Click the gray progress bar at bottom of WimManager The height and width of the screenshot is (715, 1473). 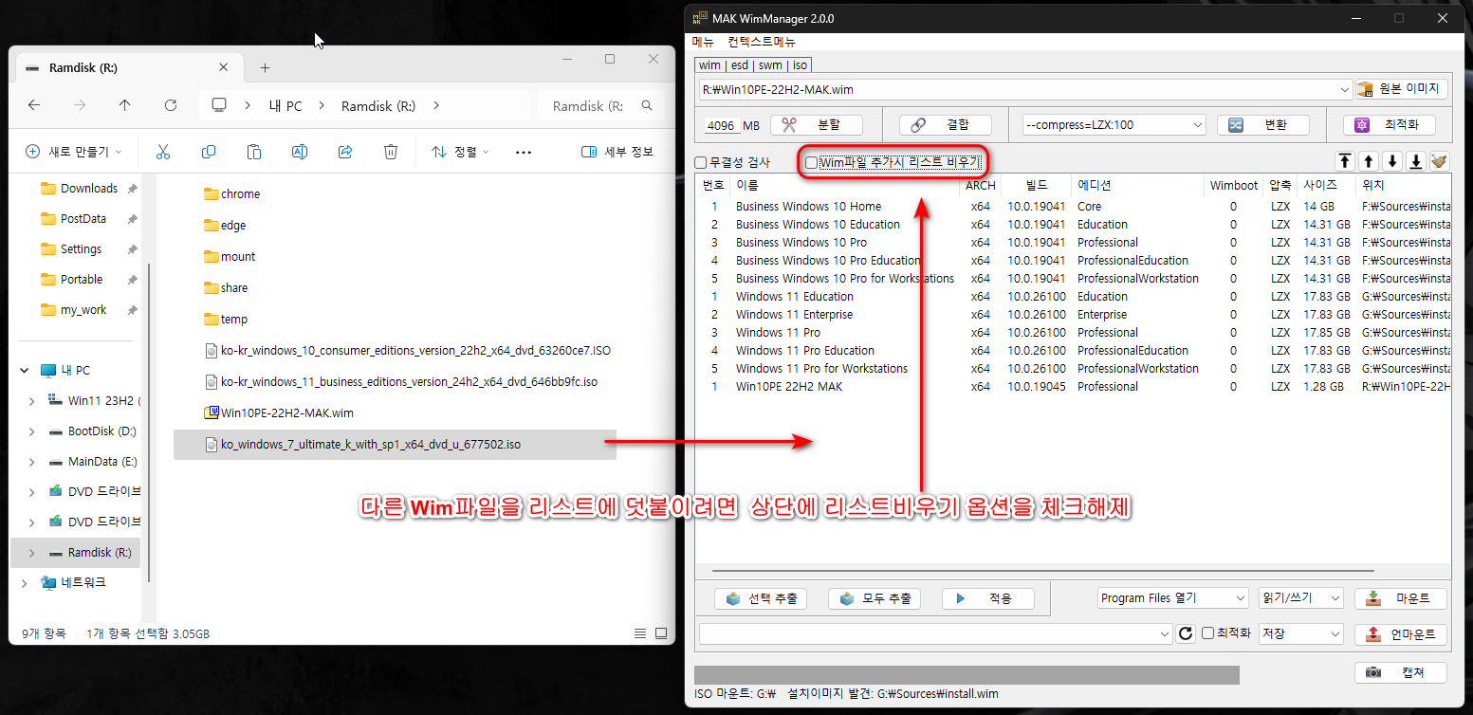967,675
